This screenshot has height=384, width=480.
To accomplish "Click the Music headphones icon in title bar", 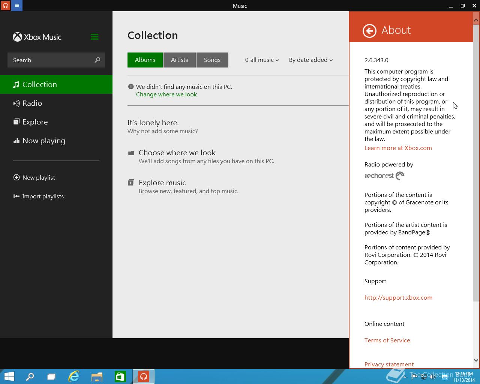I will [6, 6].
